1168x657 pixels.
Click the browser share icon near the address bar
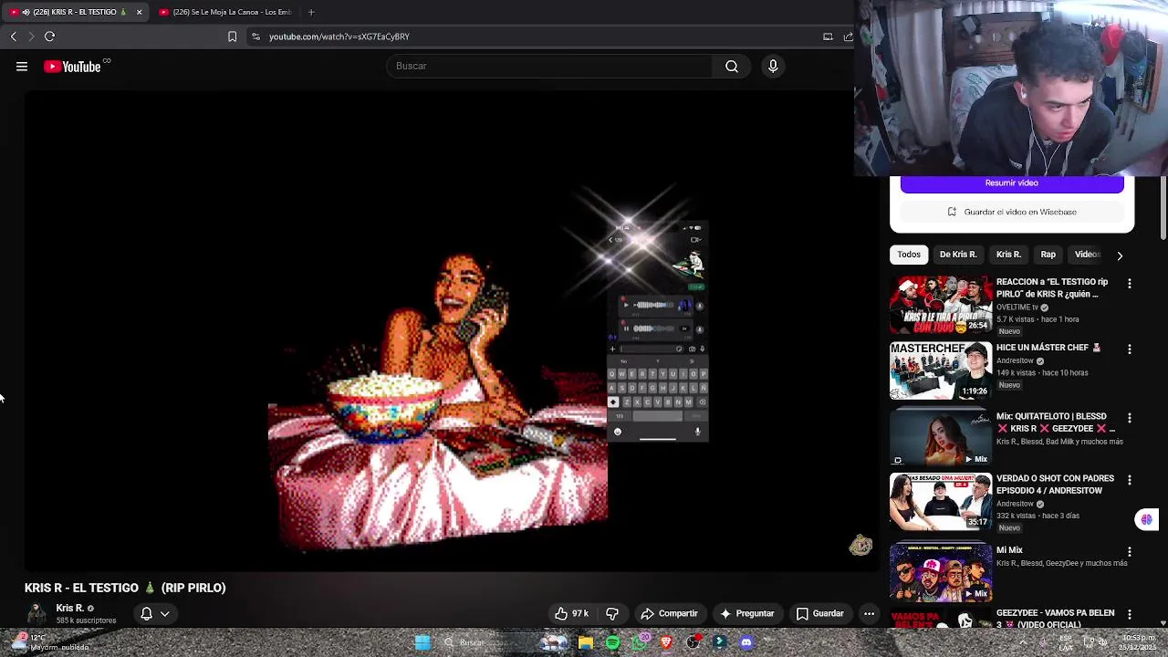tap(848, 36)
